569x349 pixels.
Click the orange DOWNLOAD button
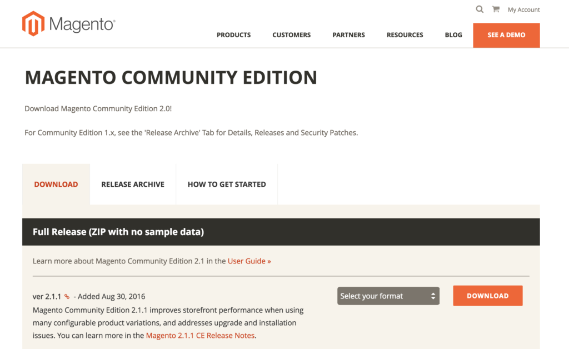click(487, 296)
